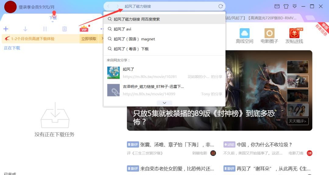The width and height of the screenshot is (329, 175).
Task: Open the skin (shirt) icon
Action: click(x=286, y=6)
